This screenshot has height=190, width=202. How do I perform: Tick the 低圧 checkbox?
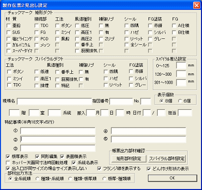tap(77, 26)
